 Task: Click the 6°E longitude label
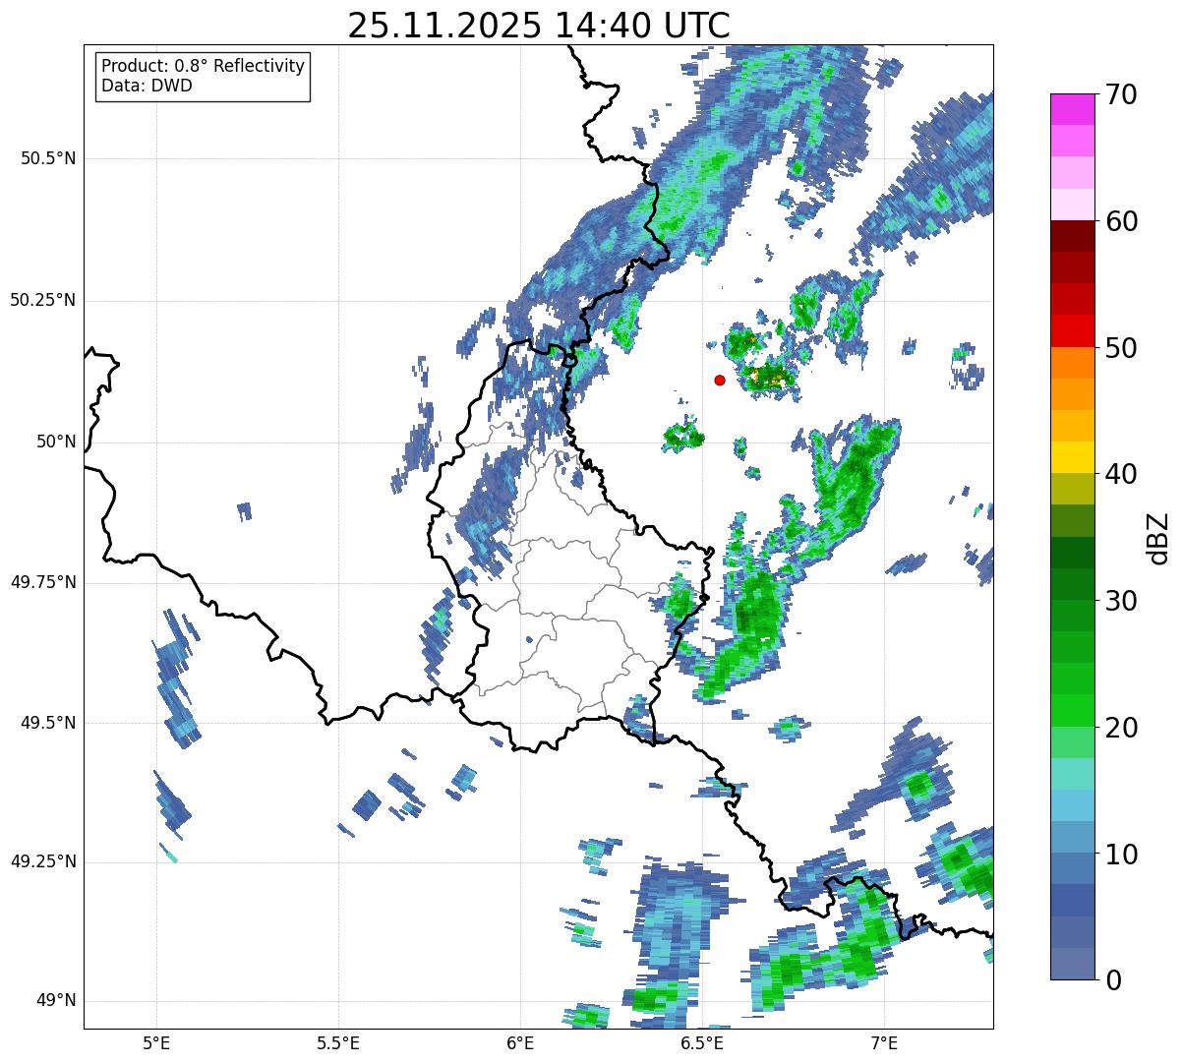point(520,1042)
